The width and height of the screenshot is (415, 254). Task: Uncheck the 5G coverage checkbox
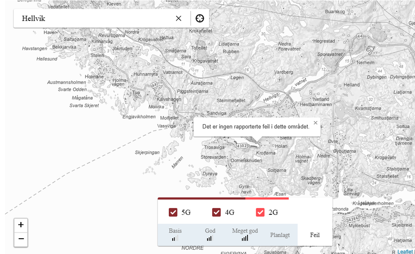pos(173,212)
